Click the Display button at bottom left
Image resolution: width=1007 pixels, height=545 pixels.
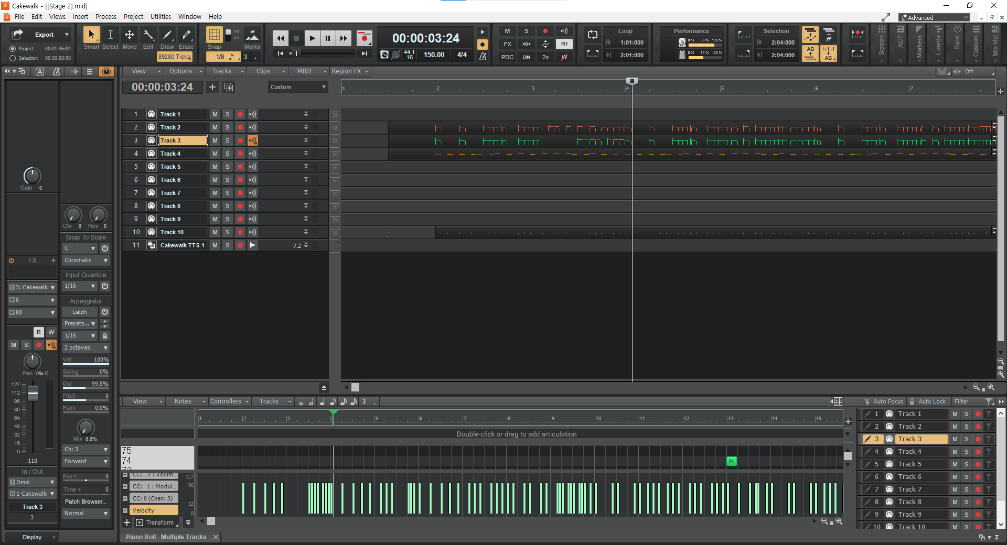[32, 537]
